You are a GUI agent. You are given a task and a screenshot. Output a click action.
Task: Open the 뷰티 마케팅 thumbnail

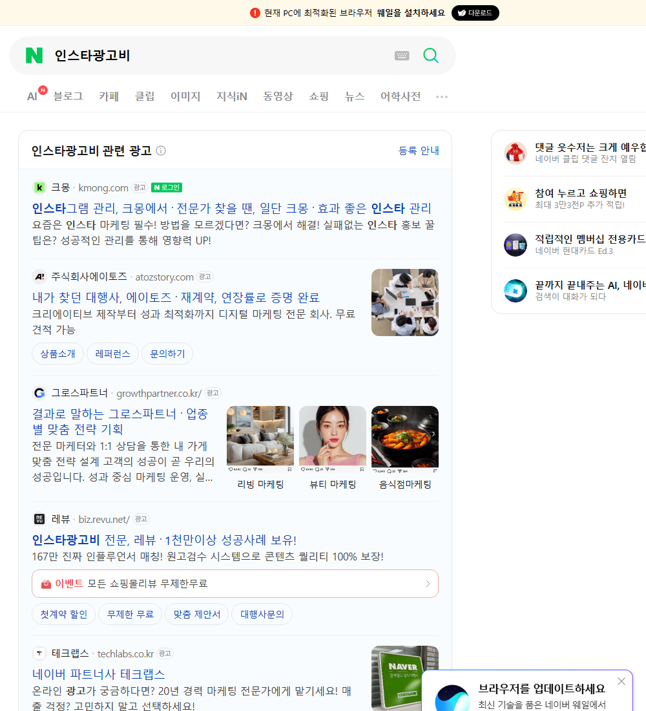[333, 440]
